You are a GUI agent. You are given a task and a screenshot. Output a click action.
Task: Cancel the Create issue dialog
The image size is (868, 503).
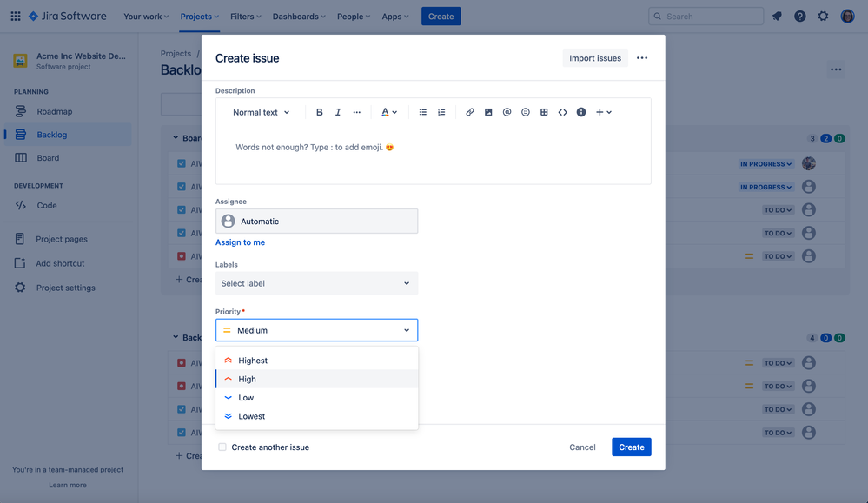pyautogui.click(x=582, y=447)
